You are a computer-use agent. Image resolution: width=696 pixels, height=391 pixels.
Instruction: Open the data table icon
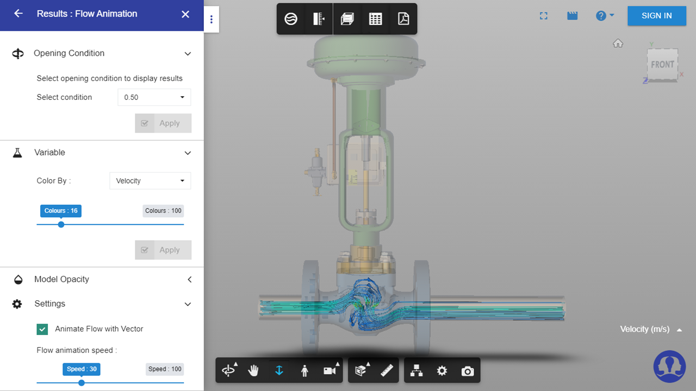375,19
